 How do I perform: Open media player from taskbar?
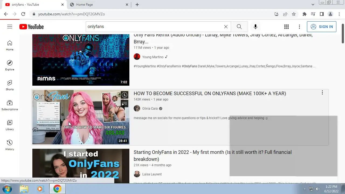40,189
